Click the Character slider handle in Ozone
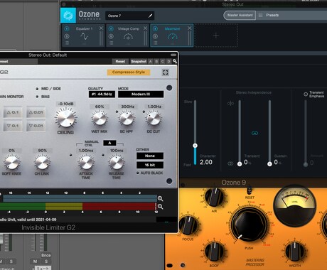Image resolution: width=327 pixels, height=270 pixels. click(195, 146)
